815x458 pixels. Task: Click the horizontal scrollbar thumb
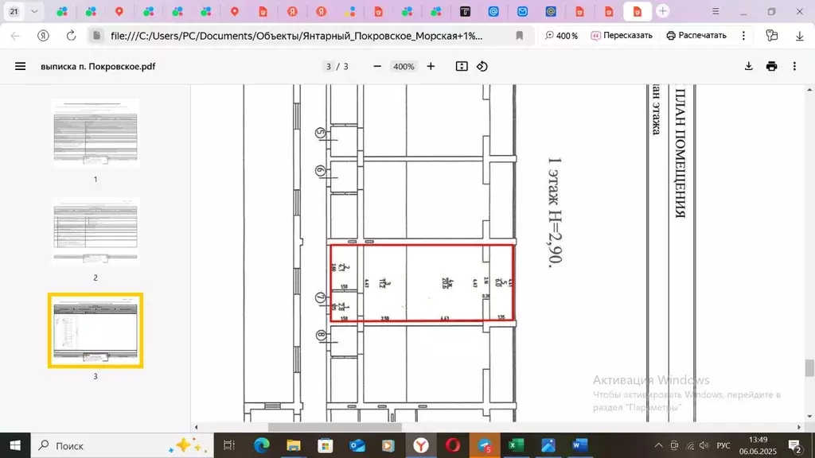[335, 427]
